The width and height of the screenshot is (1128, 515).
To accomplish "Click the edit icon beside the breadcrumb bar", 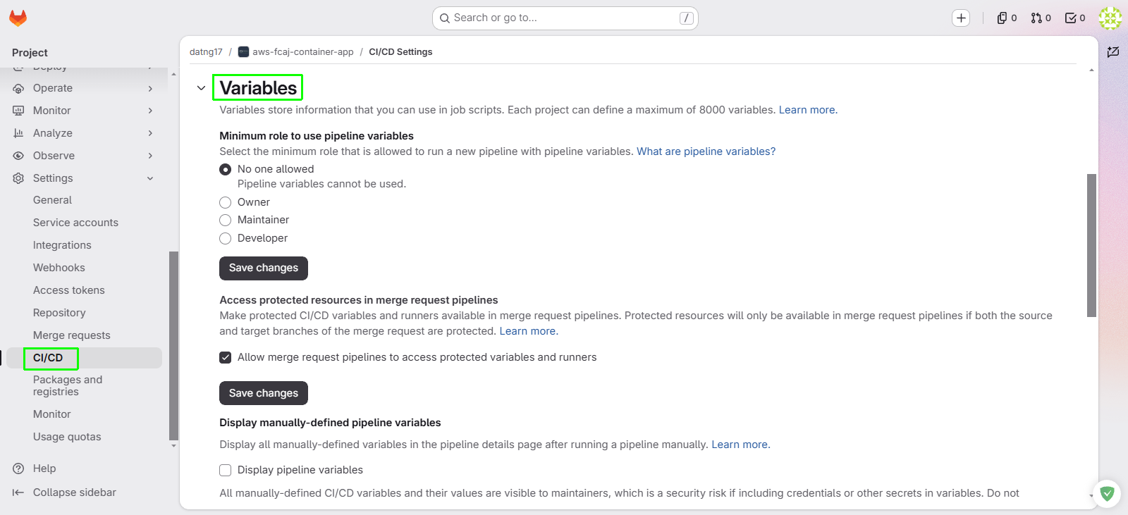I will click(1113, 52).
